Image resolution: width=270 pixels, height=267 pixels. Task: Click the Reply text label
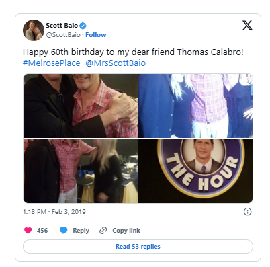click(x=81, y=231)
